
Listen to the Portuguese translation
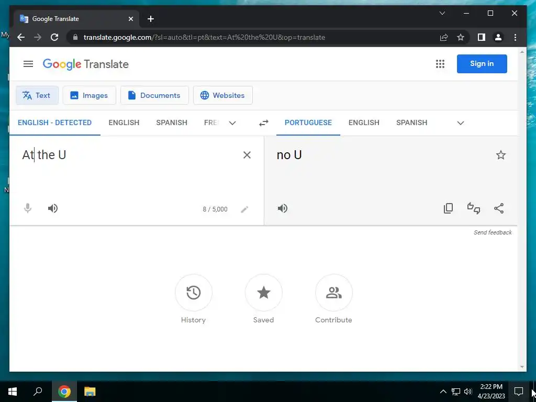click(x=282, y=208)
